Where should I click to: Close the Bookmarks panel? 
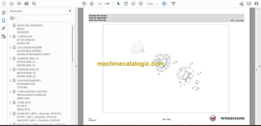(70, 11)
